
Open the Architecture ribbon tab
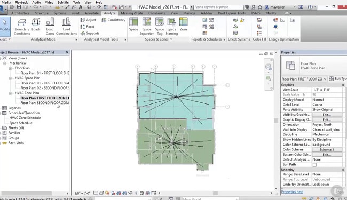[20, 13]
